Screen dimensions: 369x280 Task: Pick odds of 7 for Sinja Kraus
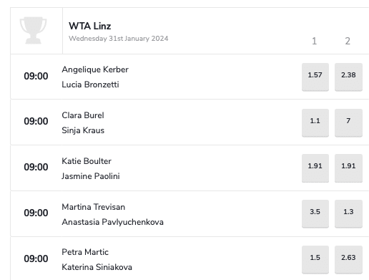[x=348, y=122]
